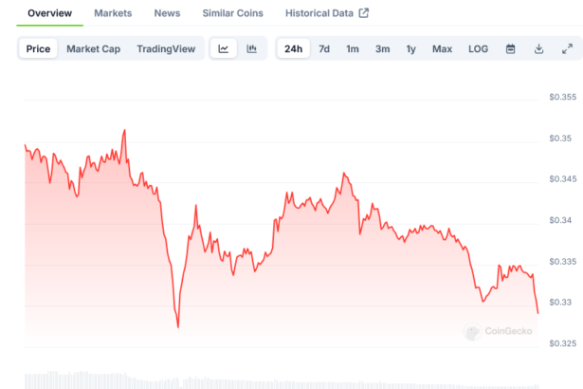This screenshot has width=583, height=389.
Task: Switch to candlestick chart view
Action: pos(251,48)
